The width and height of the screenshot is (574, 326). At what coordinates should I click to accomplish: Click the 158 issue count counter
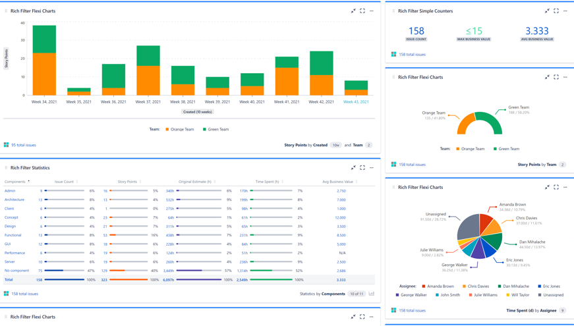[x=416, y=31]
